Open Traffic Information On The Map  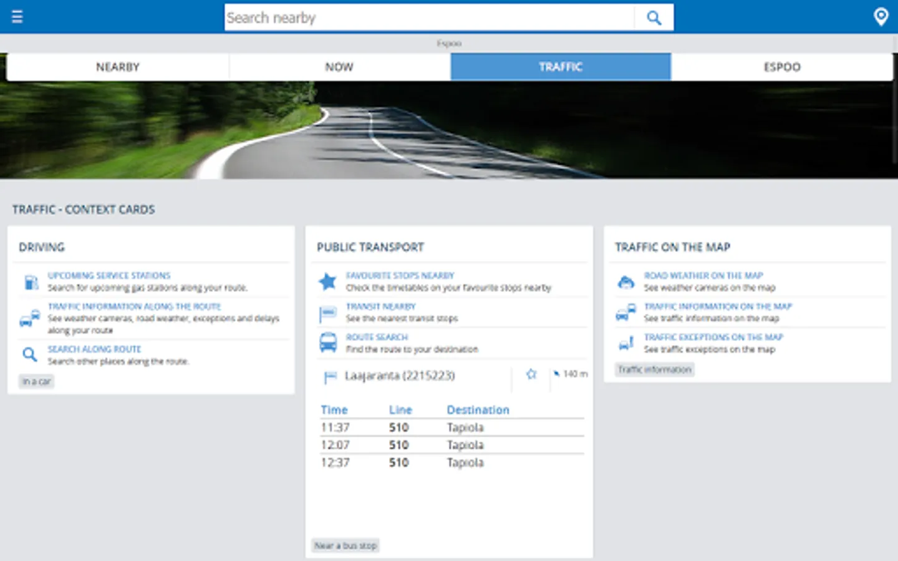pos(718,307)
